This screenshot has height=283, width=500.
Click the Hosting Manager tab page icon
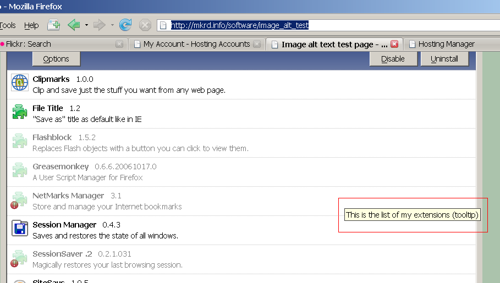(x=412, y=44)
